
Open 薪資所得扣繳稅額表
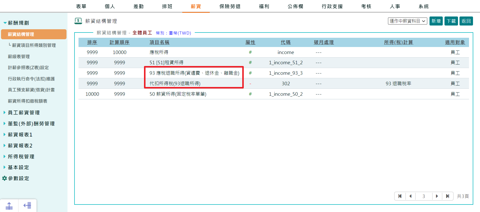tap(27, 101)
